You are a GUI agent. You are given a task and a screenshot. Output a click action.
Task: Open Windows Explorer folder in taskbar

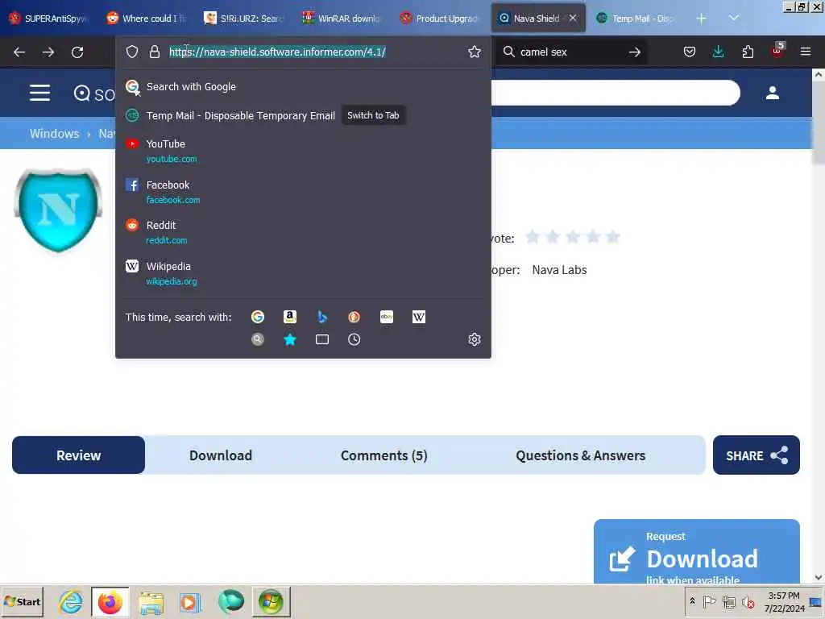[x=151, y=601]
